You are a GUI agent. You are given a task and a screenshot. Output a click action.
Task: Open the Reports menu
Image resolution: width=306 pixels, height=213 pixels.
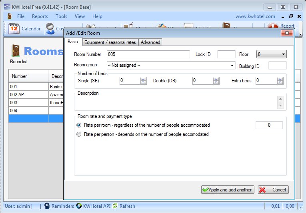click(40, 16)
